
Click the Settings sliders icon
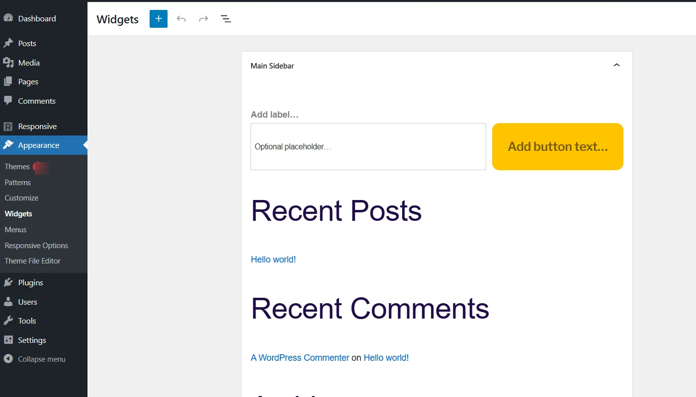(x=8, y=340)
